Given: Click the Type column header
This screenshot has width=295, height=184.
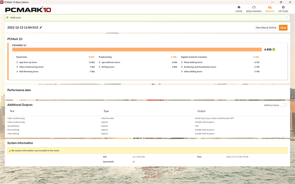Looking at the screenshot, I should coord(106,111).
